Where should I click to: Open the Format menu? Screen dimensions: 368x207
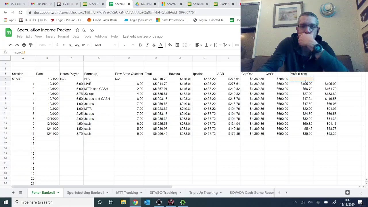click(x=64, y=37)
